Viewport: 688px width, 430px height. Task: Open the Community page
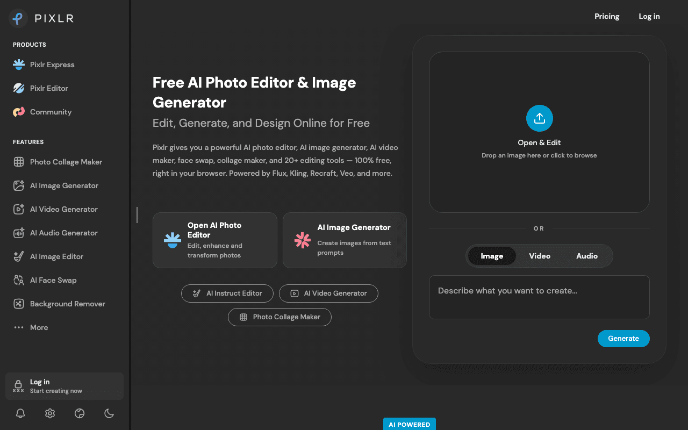42,112
